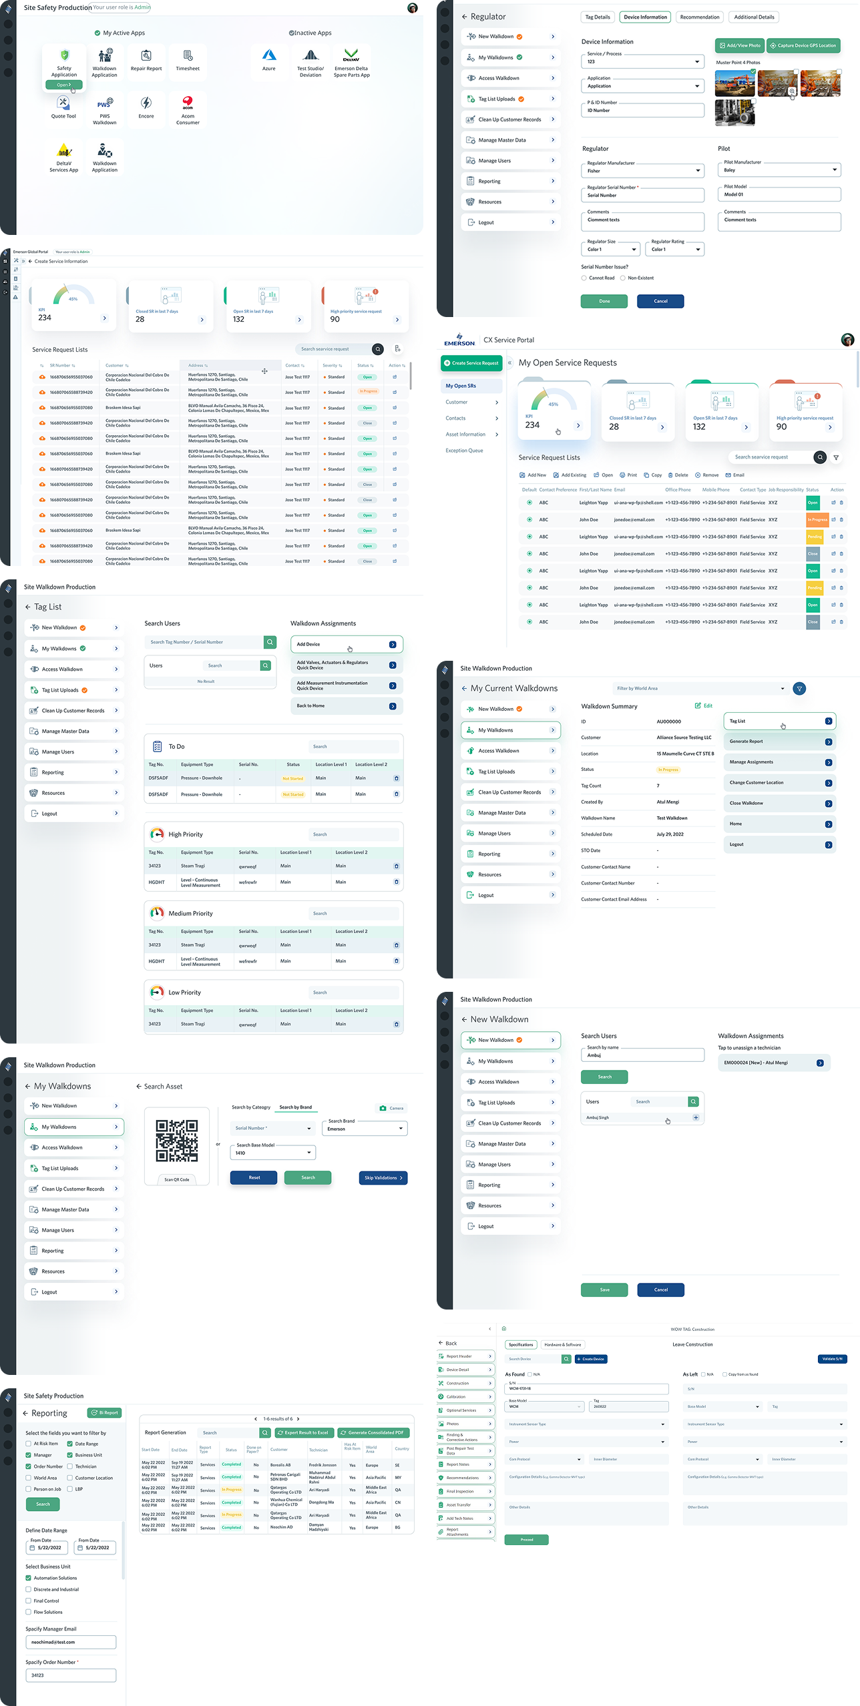860x1706 pixels.
Task: Launch the Azure inactive app icon
Action: point(269,56)
